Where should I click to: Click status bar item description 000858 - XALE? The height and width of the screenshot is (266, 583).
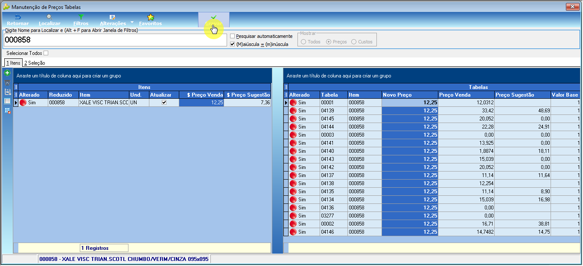click(124, 259)
